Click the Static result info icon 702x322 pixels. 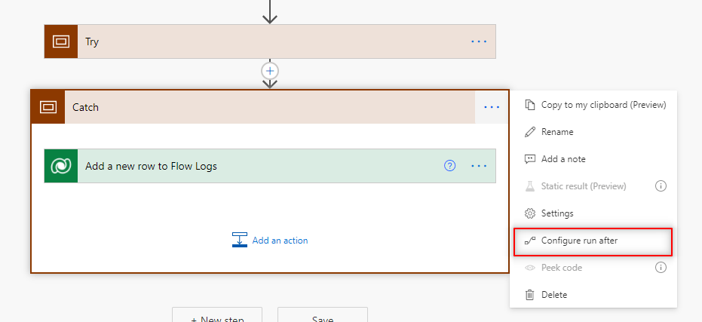tap(661, 186)
